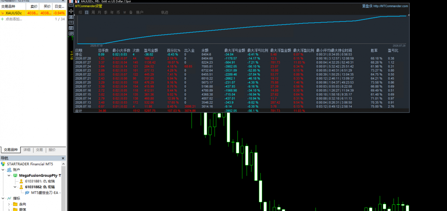Select the 年 yearly period tab
The height and width of the screenshot is (211, 447).
pos(112,12)
